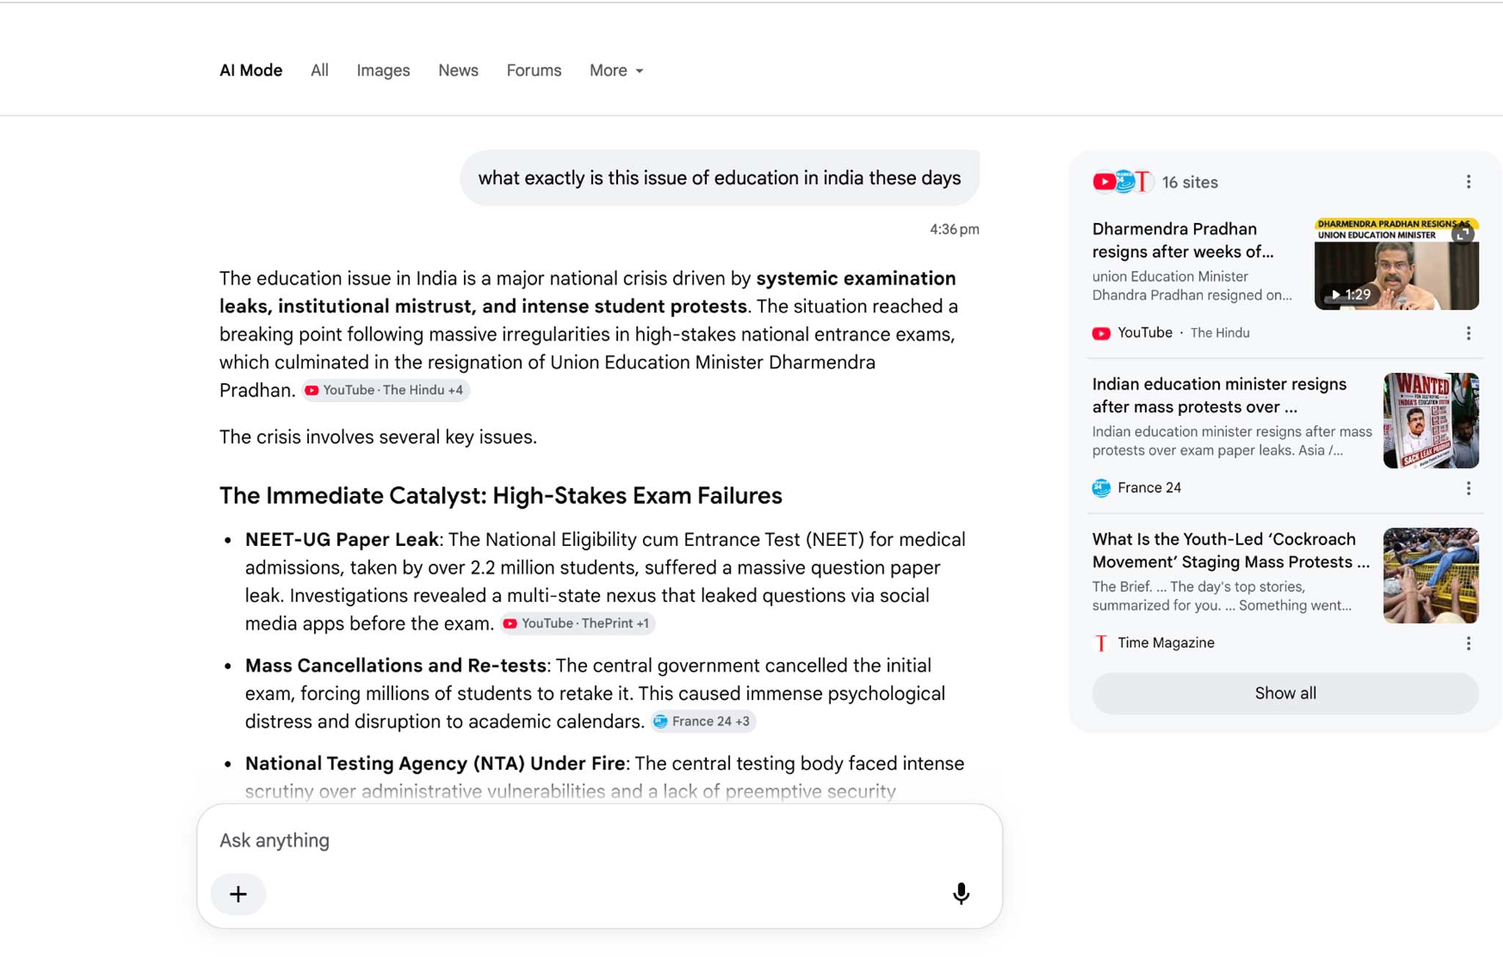
Task: Open 'Dharmendra Pradhan resigns after weeks of' link
Action: coord(1183,240)
